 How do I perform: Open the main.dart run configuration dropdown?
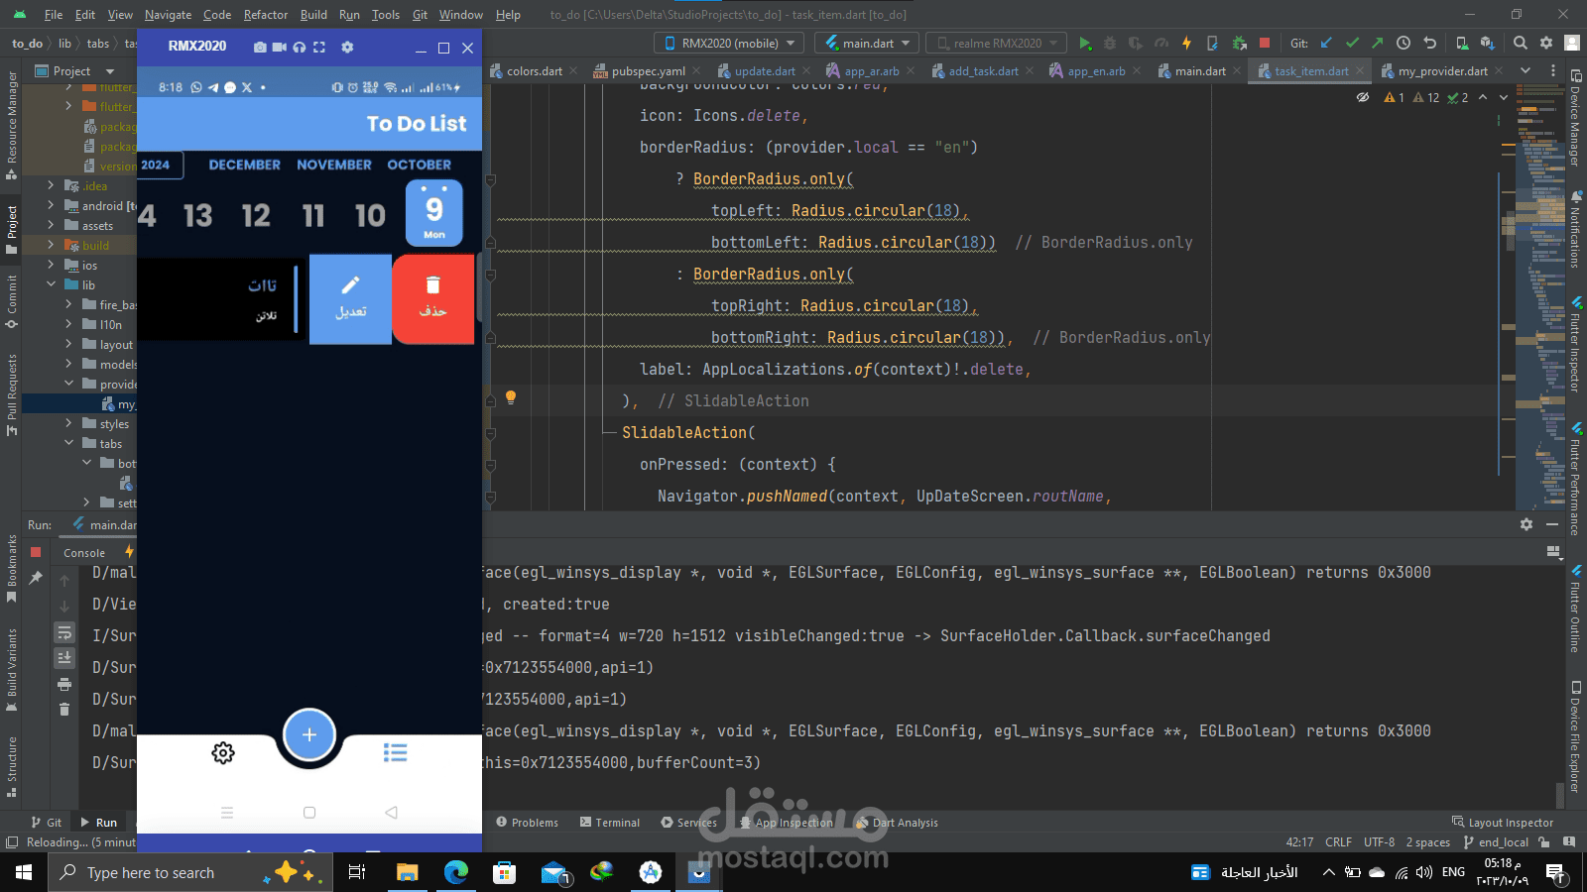coord(864,43)
